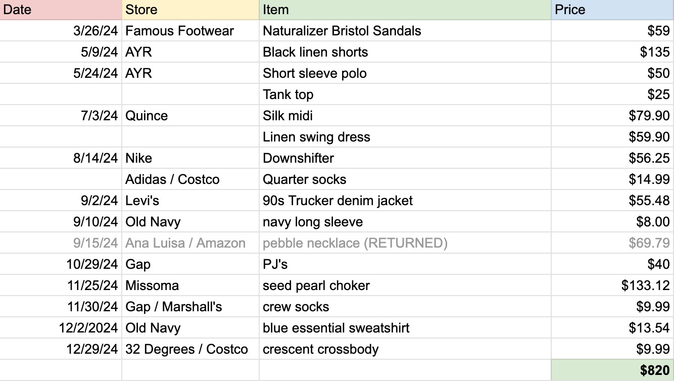Select the Store column header cell

(x=190, y=10)
